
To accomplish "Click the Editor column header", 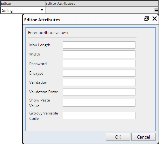I will (23, 3).
